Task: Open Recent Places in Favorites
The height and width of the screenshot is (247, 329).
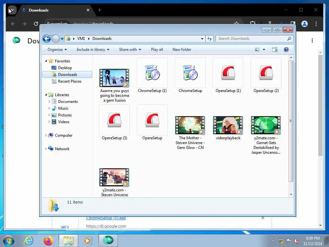Action: pyautogui.click(x=69, y=81)
